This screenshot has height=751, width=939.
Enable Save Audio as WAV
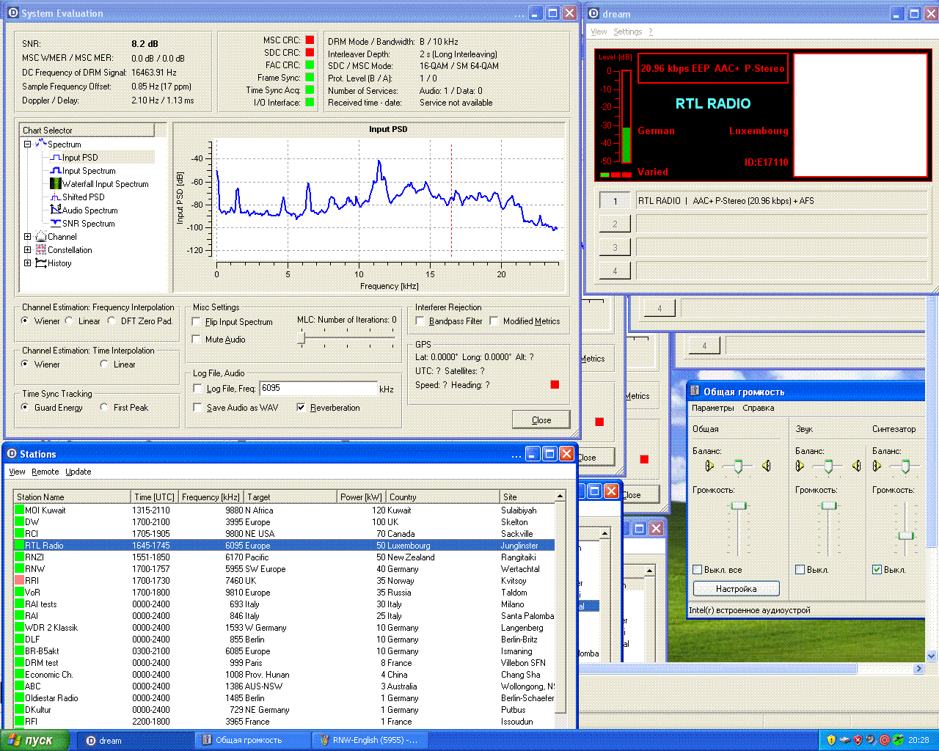[197, 408]
